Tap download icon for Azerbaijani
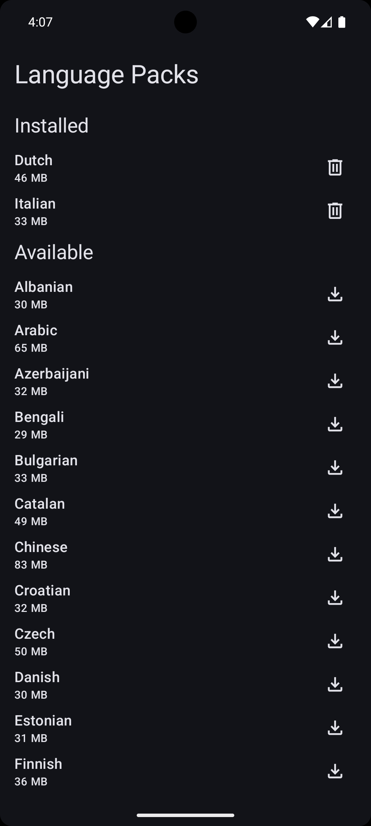Viewport: 371px width, 826px height. (x=335, y=381)
